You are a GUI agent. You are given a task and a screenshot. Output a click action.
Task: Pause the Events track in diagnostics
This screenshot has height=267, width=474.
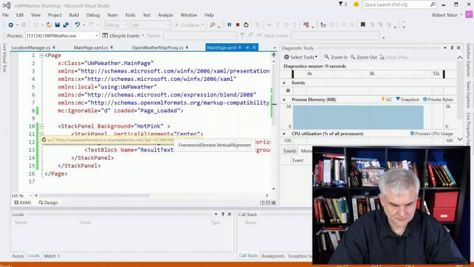(x=287, y=91)
